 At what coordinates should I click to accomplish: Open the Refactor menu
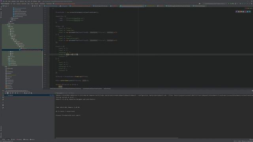pos(22,1)
